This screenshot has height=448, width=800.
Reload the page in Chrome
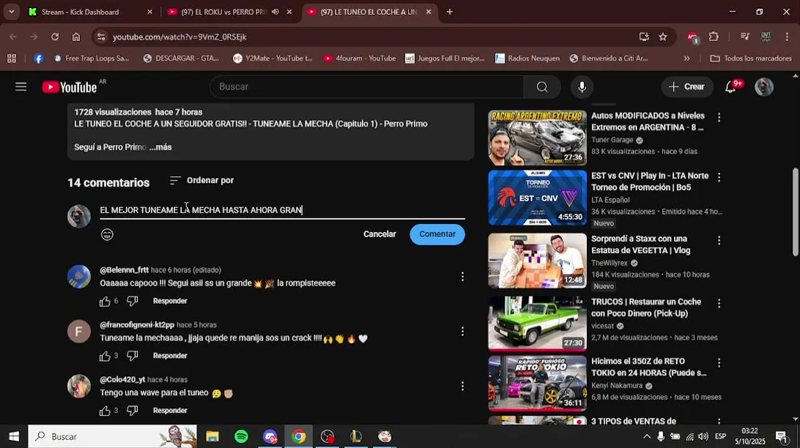click(x=55, y=37)
